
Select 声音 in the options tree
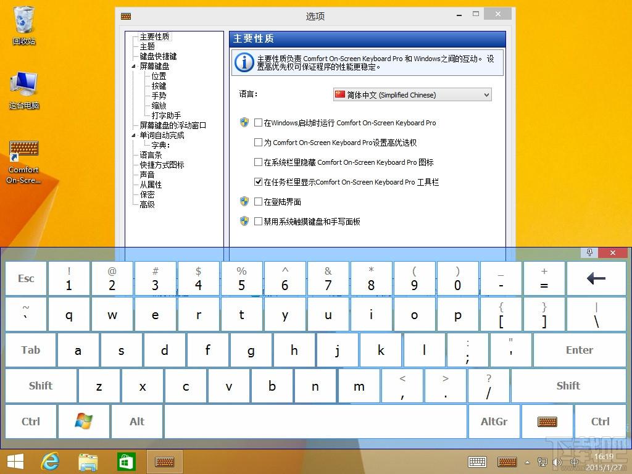pos(147,175)
